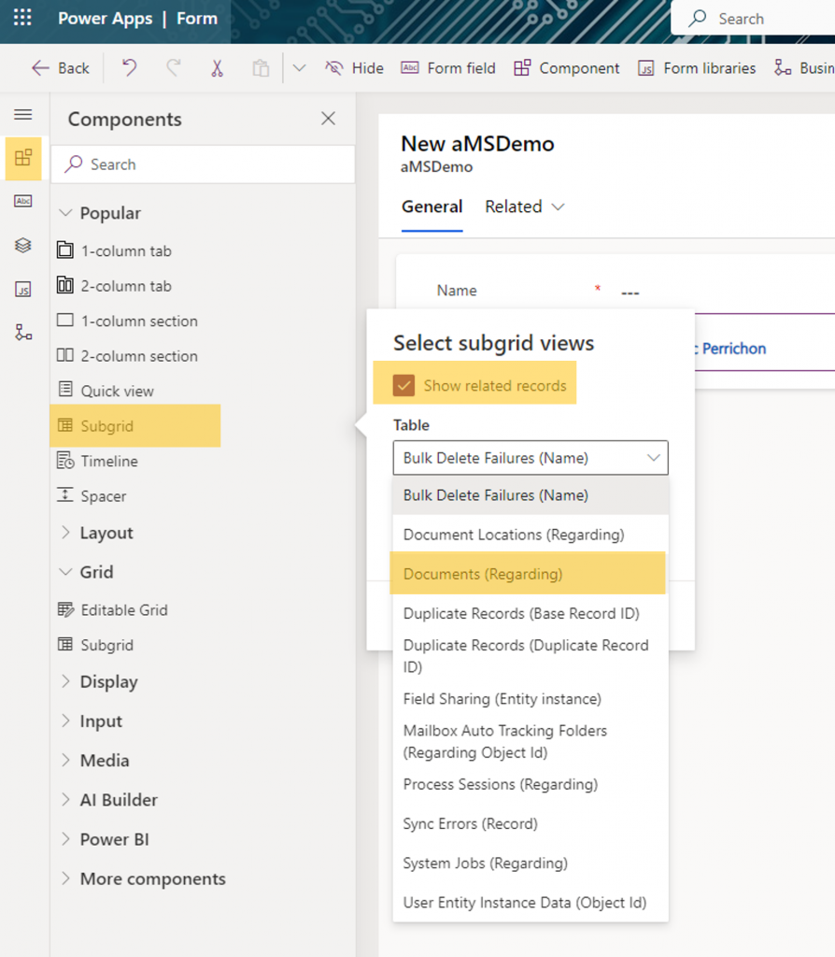Select Subgrid under the Popular group
Viewport: 835px width, 957px height.
tap(135, 425)
